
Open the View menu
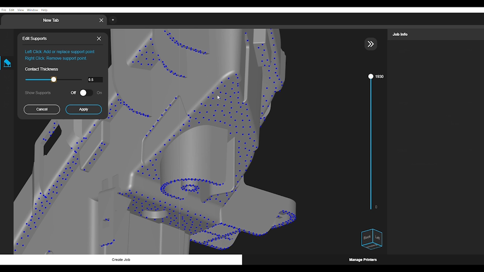tap(20, 10)
